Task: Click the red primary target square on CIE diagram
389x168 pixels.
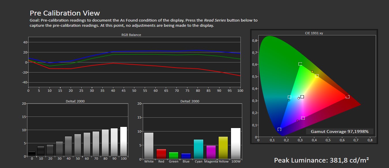Action: point(347,97)
